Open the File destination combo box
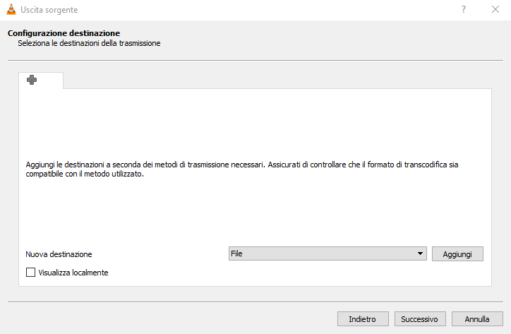The image size is (511, 334). tap(325, 253)
